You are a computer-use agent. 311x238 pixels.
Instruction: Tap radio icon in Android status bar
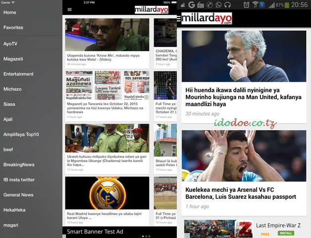pos(201,5)
